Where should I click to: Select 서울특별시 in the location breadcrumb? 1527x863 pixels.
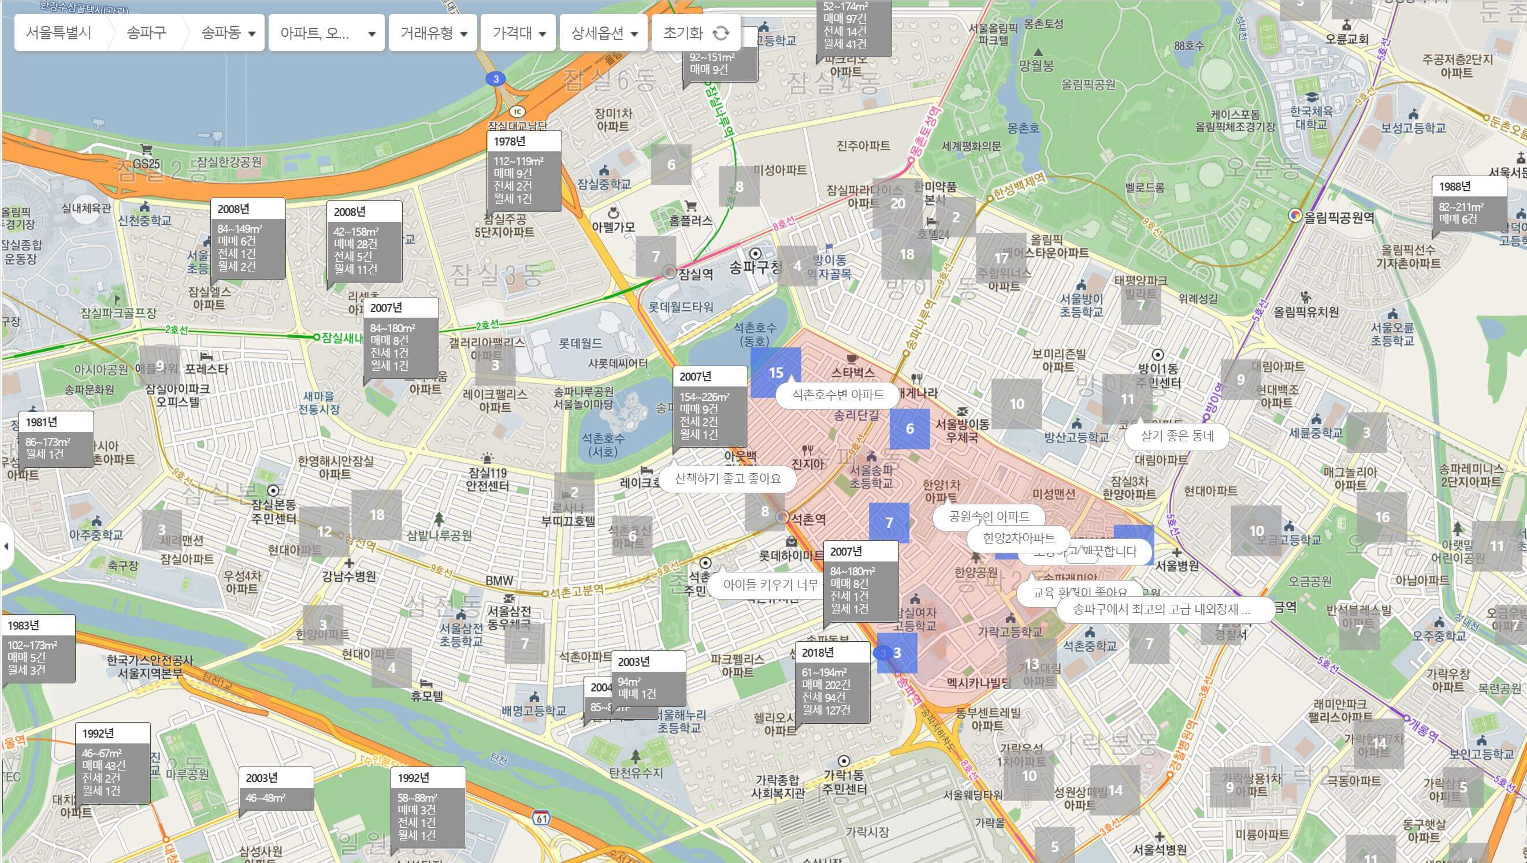pyautogui.click(x=59, y=32)
